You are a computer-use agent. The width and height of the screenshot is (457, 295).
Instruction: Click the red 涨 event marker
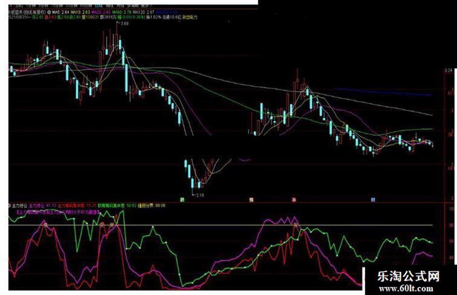click(295, 200)
